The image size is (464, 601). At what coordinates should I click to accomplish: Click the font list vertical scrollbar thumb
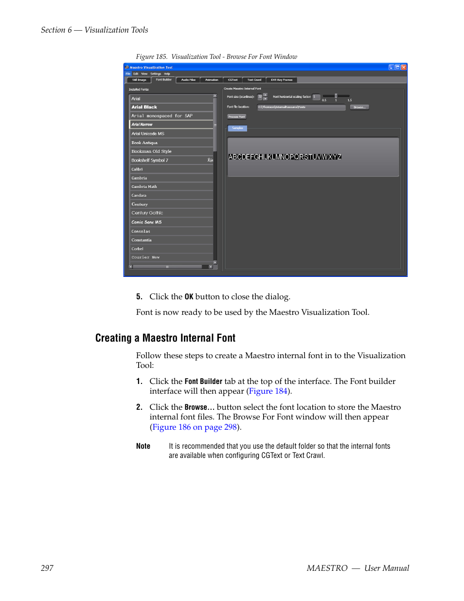[x=215, y=125]
